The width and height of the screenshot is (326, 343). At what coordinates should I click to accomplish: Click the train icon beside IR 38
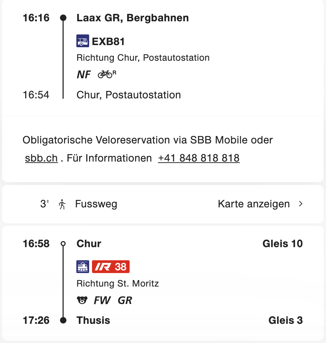click(83, 267)
